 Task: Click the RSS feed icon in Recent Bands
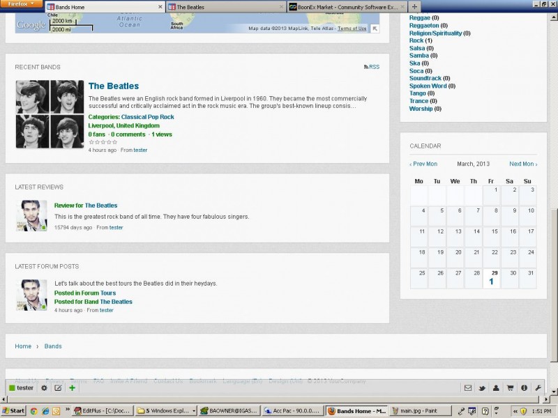coord(365,67)
